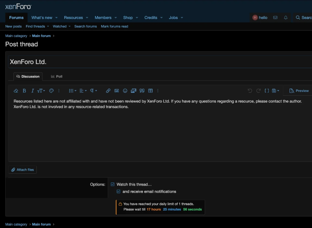
Task: Open the list options dropdown
Action: tap(72, 91)
